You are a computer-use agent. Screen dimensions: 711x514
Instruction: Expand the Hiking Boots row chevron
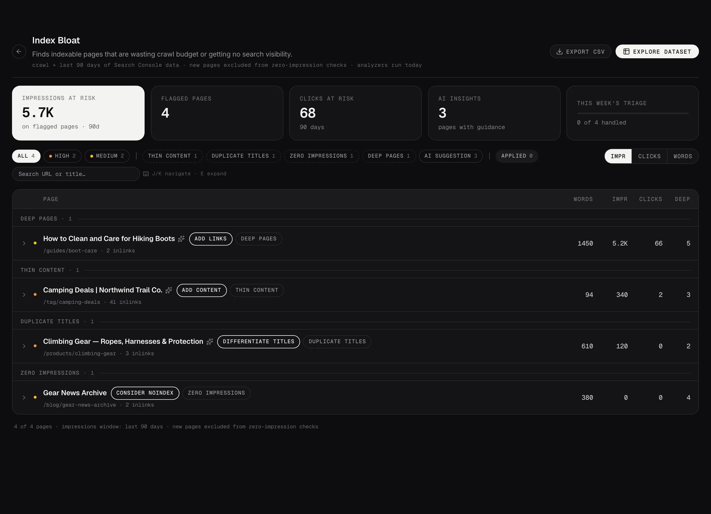pos(24,243)
